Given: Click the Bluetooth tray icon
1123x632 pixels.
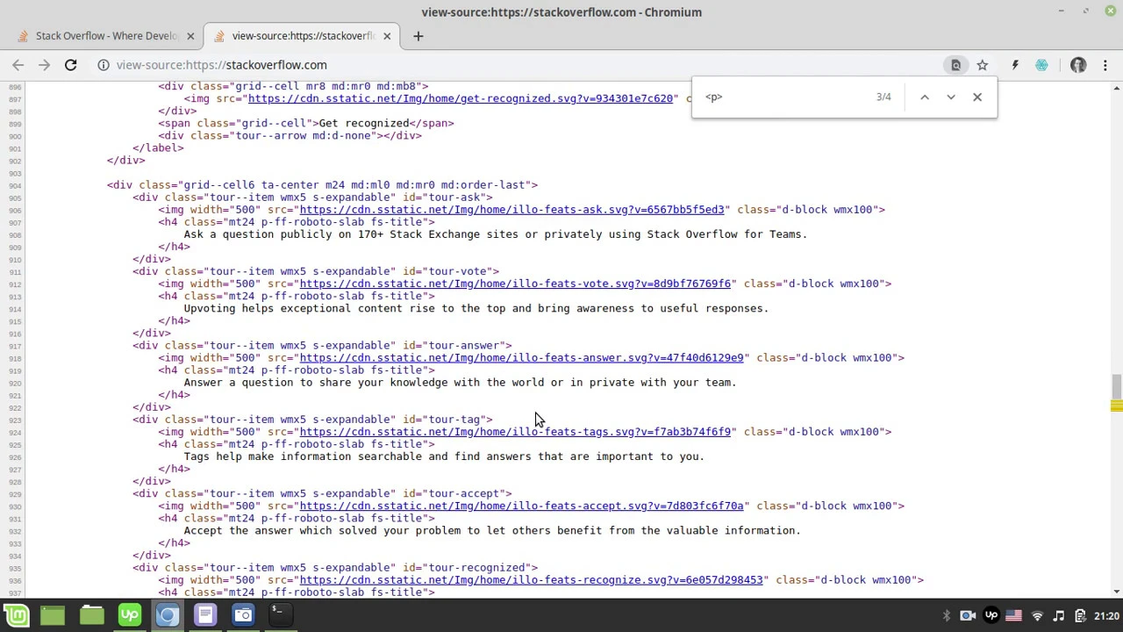Looking at the screenshot, I should click(x=947, y=616).
